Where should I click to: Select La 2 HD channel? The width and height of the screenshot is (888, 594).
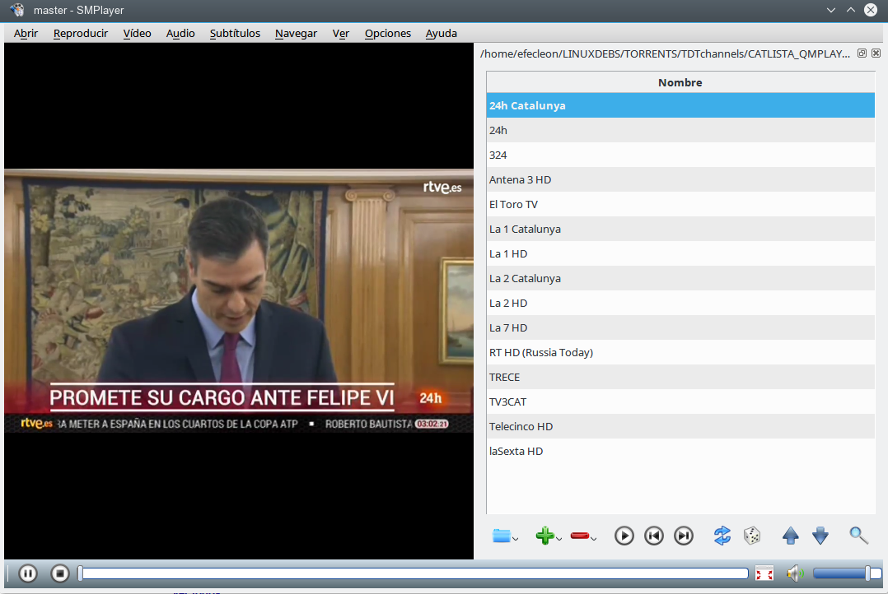point(680,304)
